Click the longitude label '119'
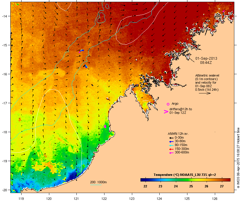The height and width of the screenshot is (201, 242). [21, 199]
